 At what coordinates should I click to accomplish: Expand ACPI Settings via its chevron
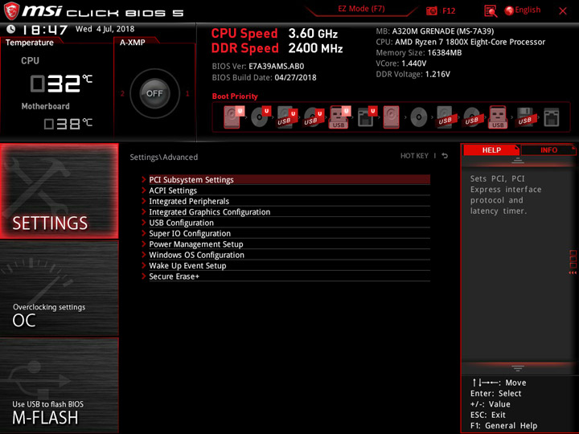(x=144, y=190)
